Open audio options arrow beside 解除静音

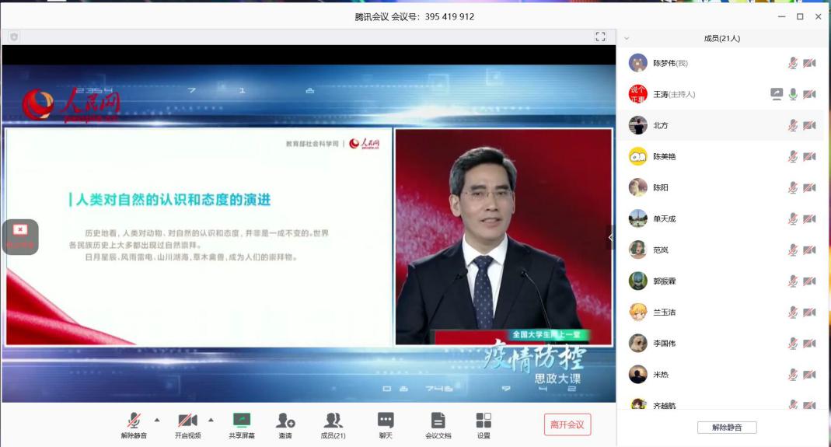[x=157, y=420]
